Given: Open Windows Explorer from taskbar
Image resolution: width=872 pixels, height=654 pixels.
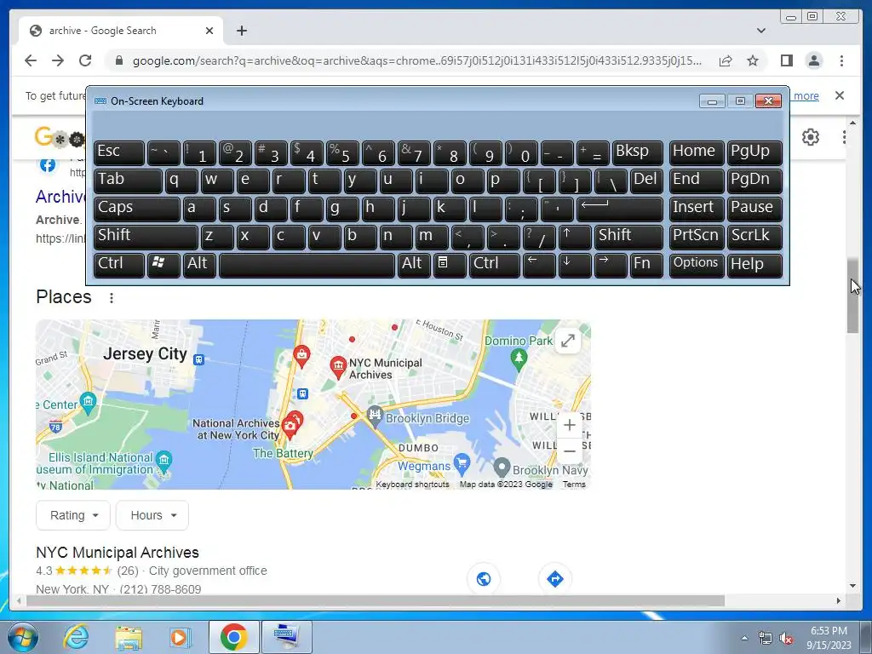Looking at the screenshot, I should click(x=128, y=637).
